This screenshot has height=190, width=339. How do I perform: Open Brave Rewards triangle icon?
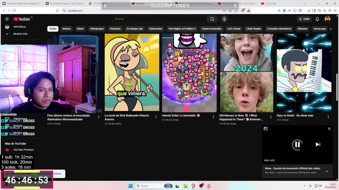(248, 11)
